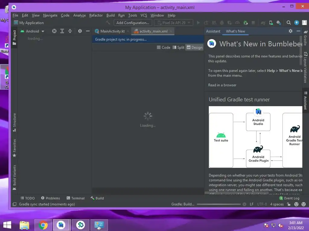Click the user account avatar icon
The image size is (309, 231).
[304, 23]
